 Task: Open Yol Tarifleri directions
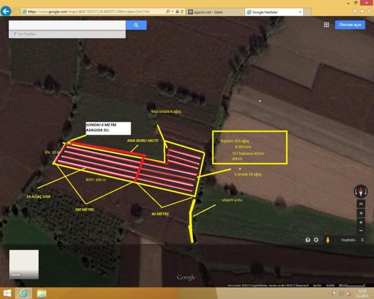pyautogui.click(x=67, y=34)
